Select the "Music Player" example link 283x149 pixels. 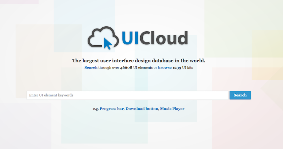(172, 108)
